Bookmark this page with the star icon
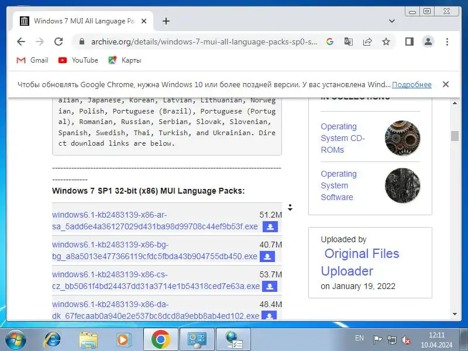 (386, 42)
